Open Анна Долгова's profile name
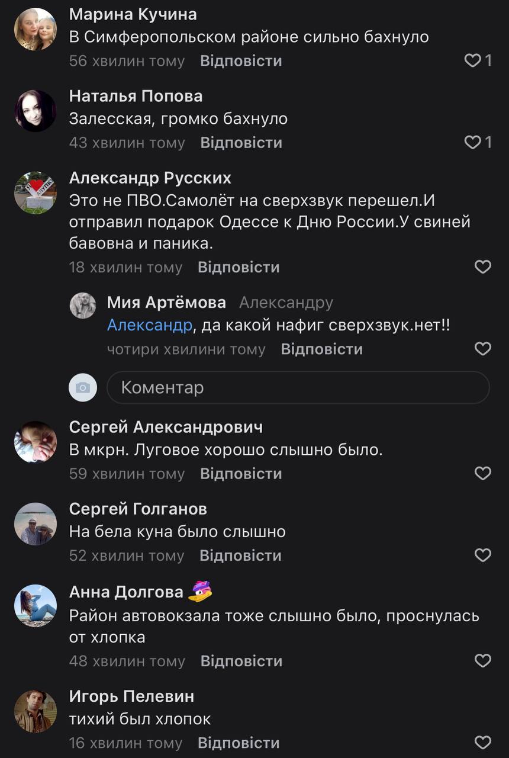 (126, 592)
